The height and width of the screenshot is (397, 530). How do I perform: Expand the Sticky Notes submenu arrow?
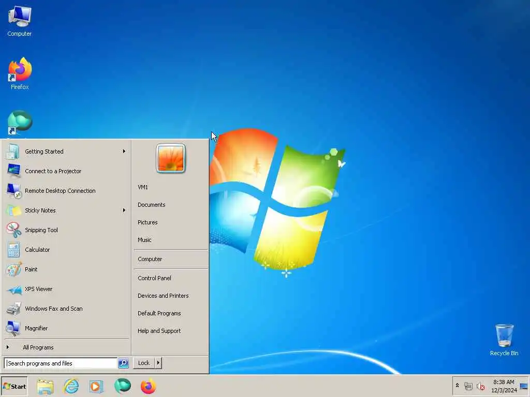tap(124, 210)
